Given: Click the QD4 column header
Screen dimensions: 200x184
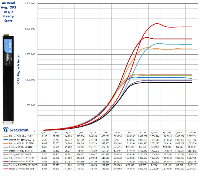Looking at the screenshot, I should pos(68,133).
